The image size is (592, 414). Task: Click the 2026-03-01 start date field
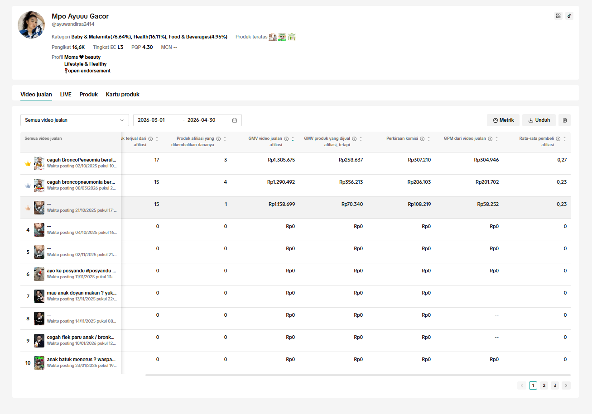point(157,120)
